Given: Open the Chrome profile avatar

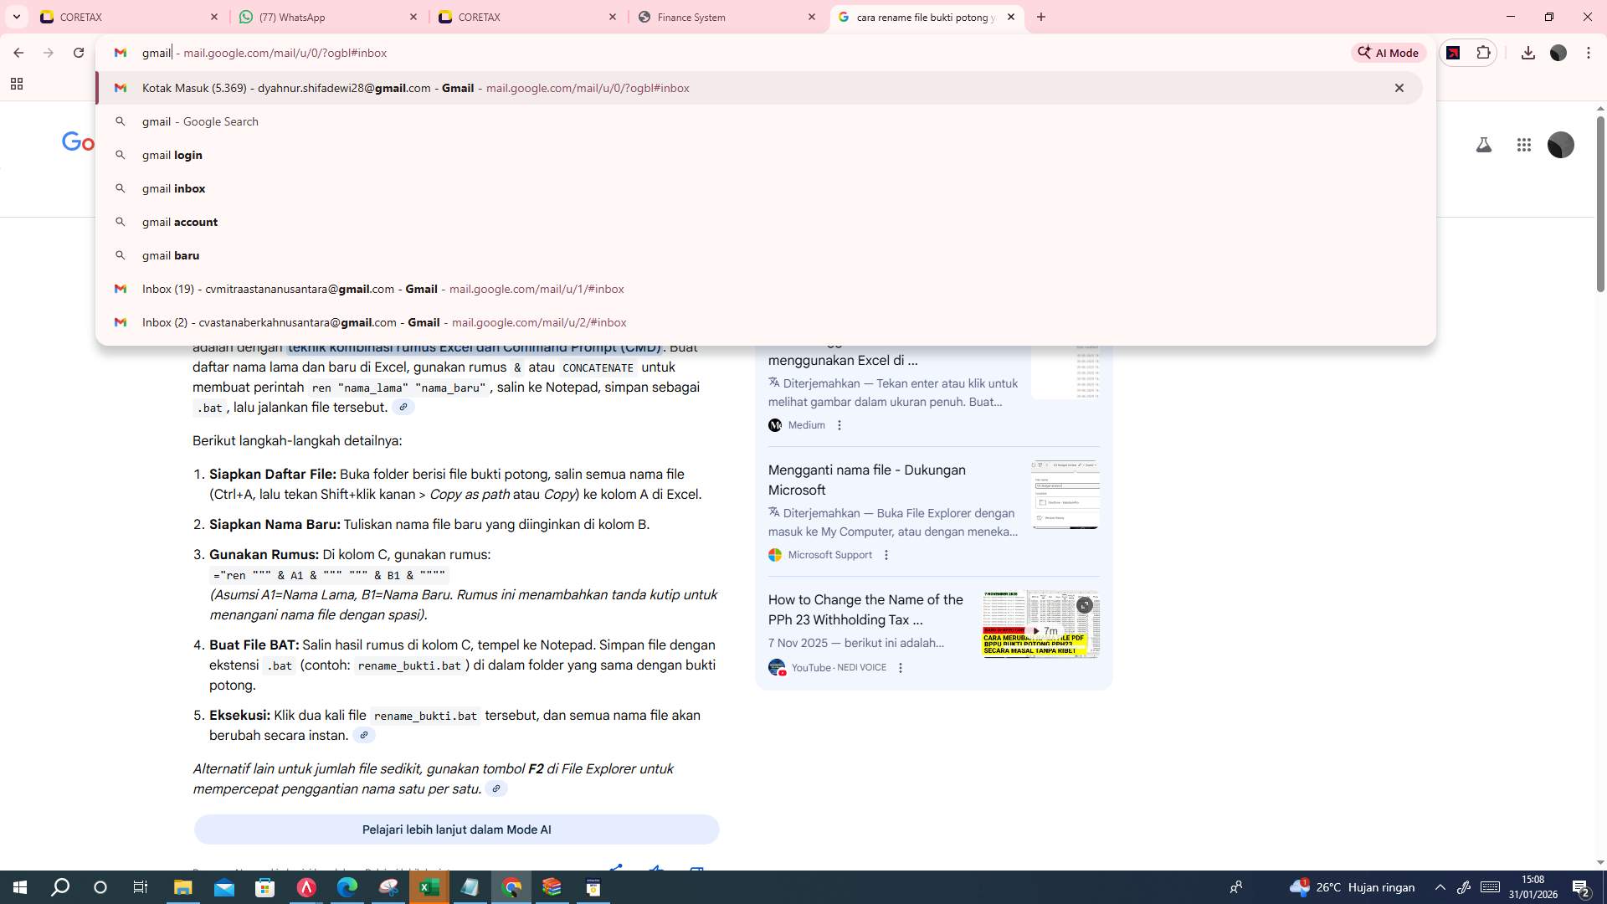Looking at the screenshot, I should [x=1559, y=52].
